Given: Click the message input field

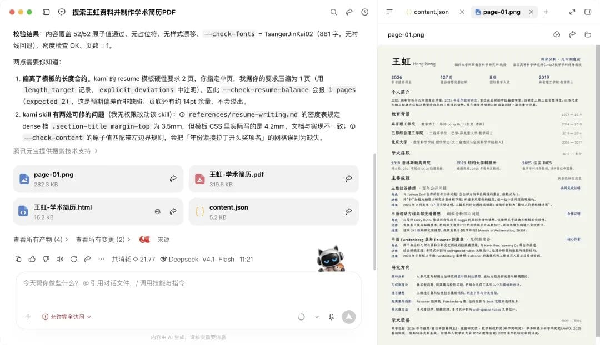Looking at the screenshot, I should pyautogui.click(x=188, y=283).
